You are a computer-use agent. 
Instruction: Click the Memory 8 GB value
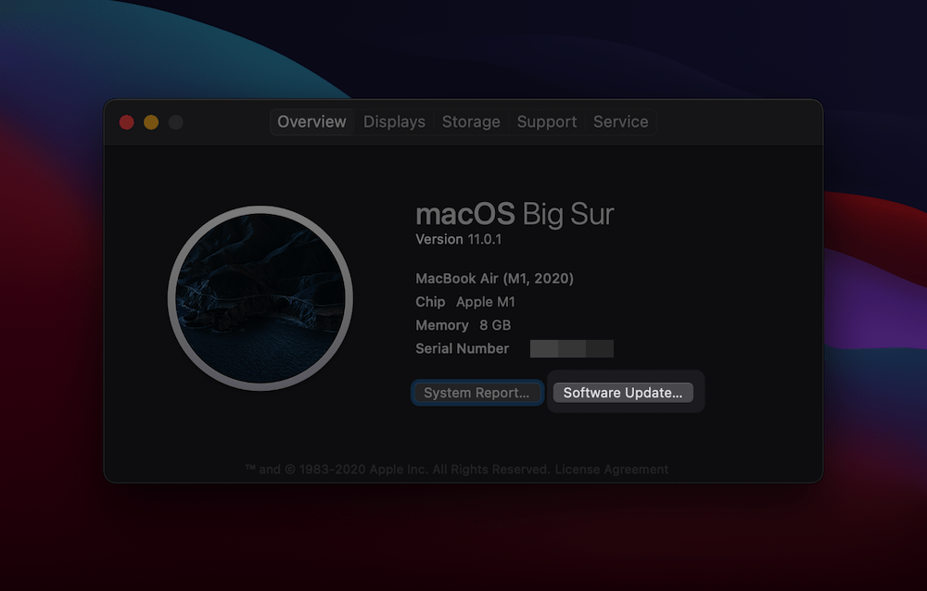click(495, 325)
